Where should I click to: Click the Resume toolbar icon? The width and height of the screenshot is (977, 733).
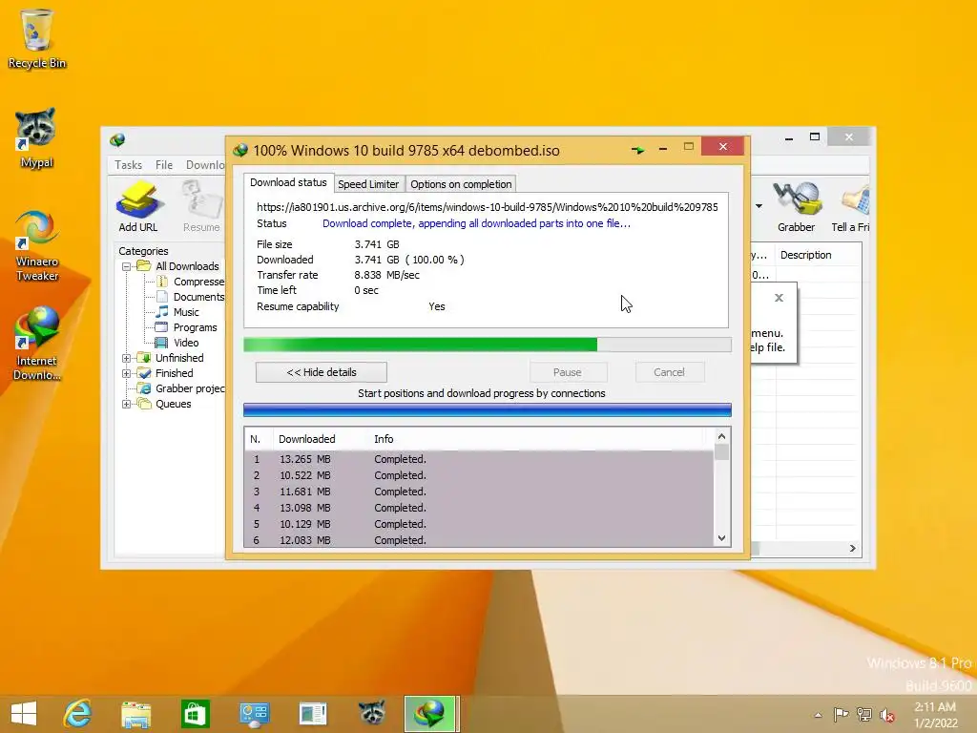tap(201, 206)
